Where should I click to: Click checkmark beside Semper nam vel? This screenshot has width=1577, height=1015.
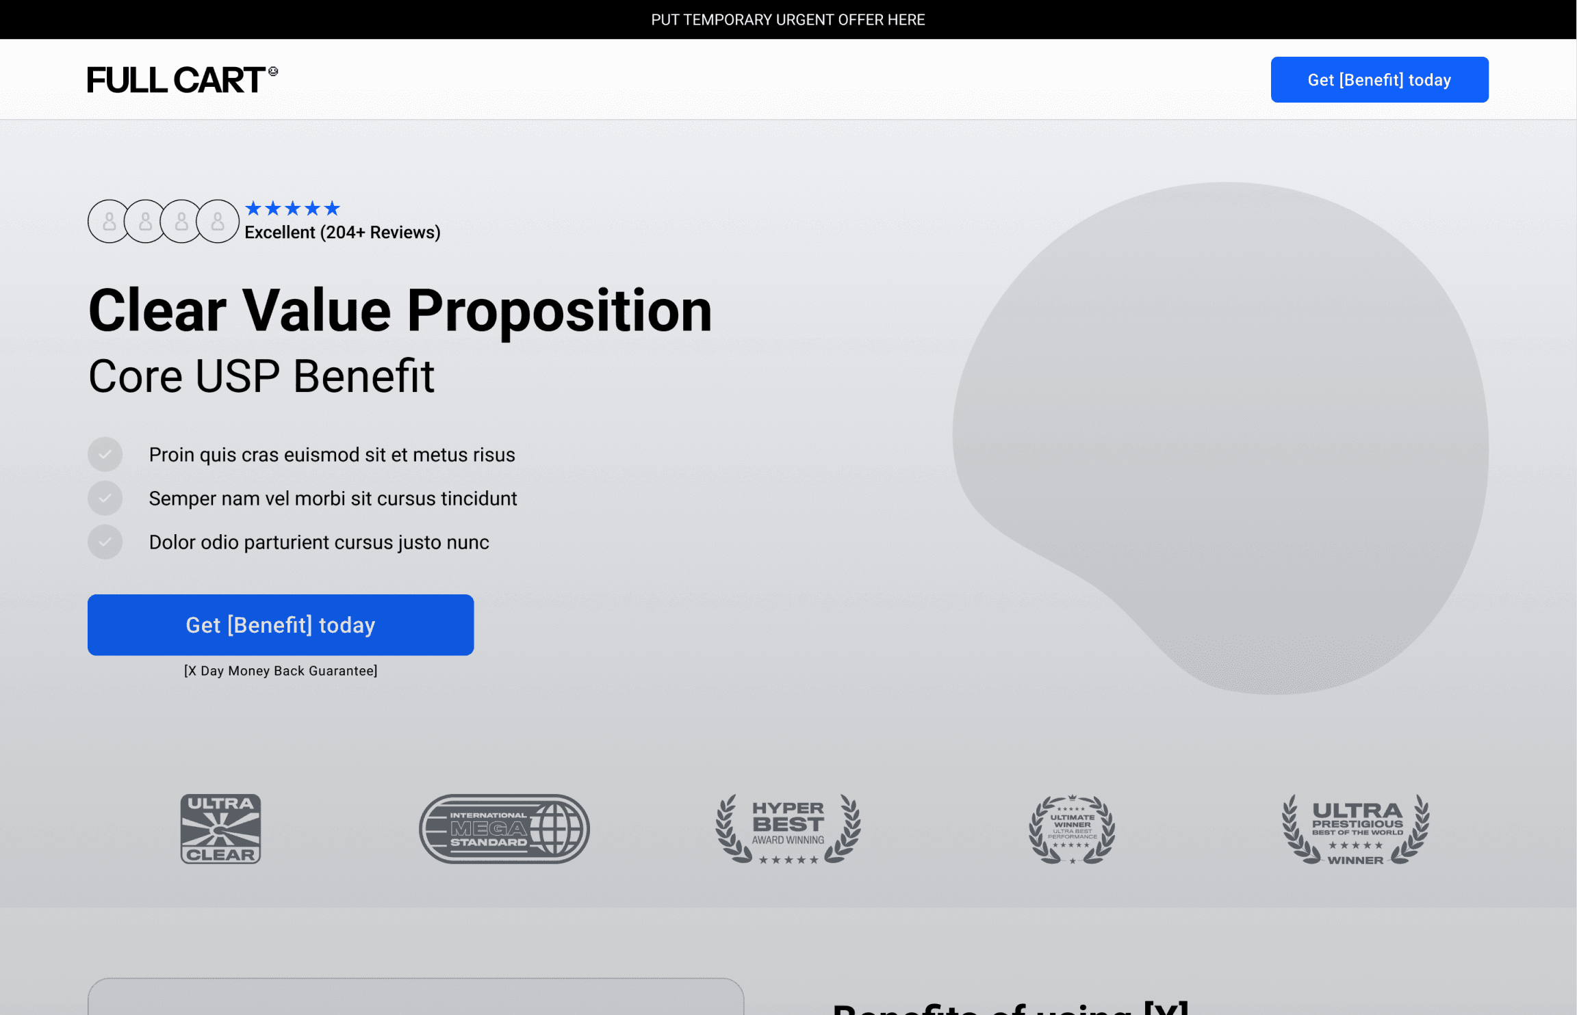coord(105,498)
